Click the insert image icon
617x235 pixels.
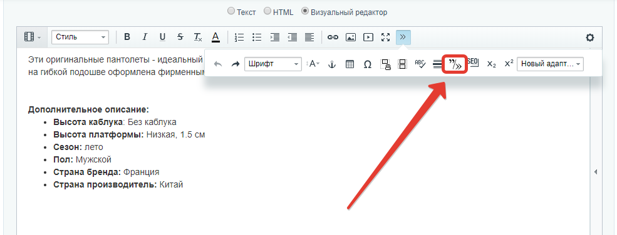pyautogui.click(x=351, y=37)
